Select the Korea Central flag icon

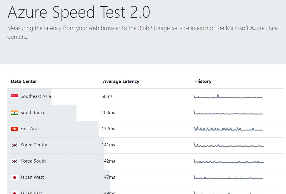pos(14,145)
